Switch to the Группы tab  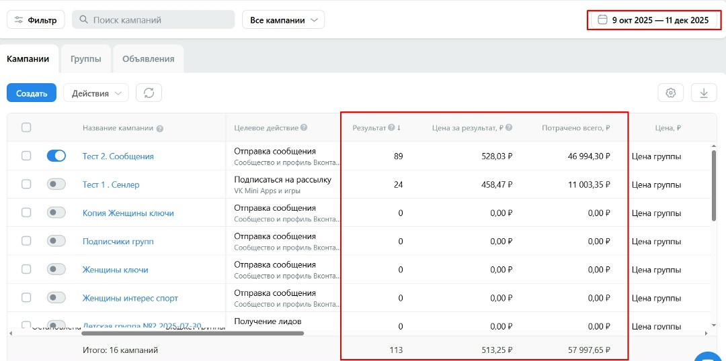tap(85, 58)
